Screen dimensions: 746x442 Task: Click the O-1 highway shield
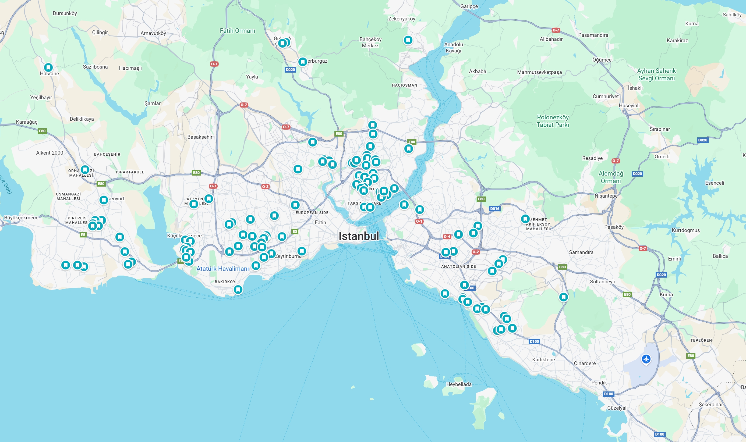tap(419, 221)
